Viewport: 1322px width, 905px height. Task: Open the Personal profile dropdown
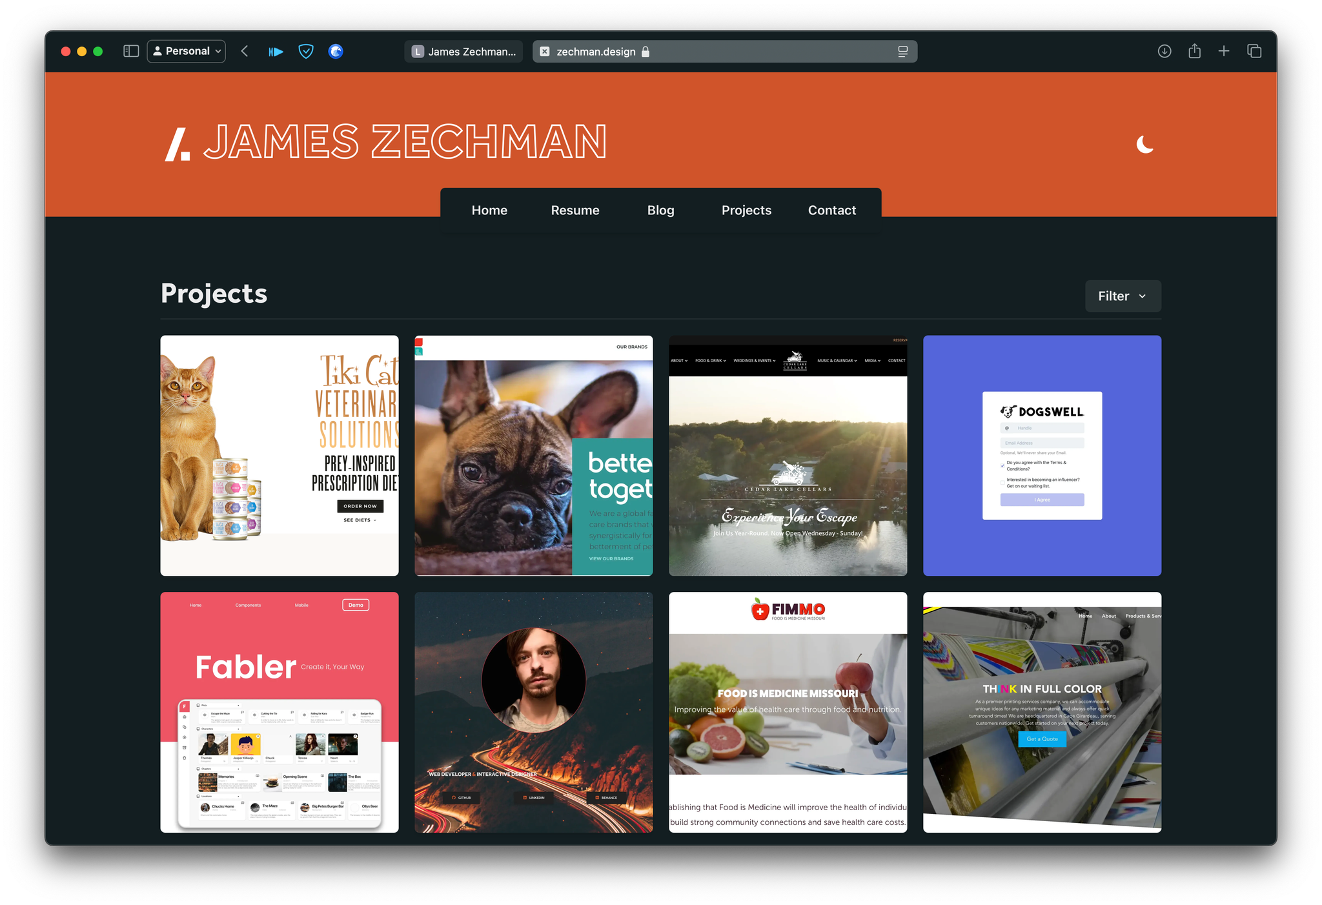187,51
